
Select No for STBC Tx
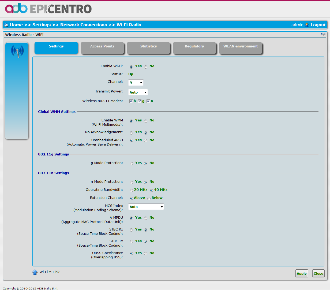(146, 242)
